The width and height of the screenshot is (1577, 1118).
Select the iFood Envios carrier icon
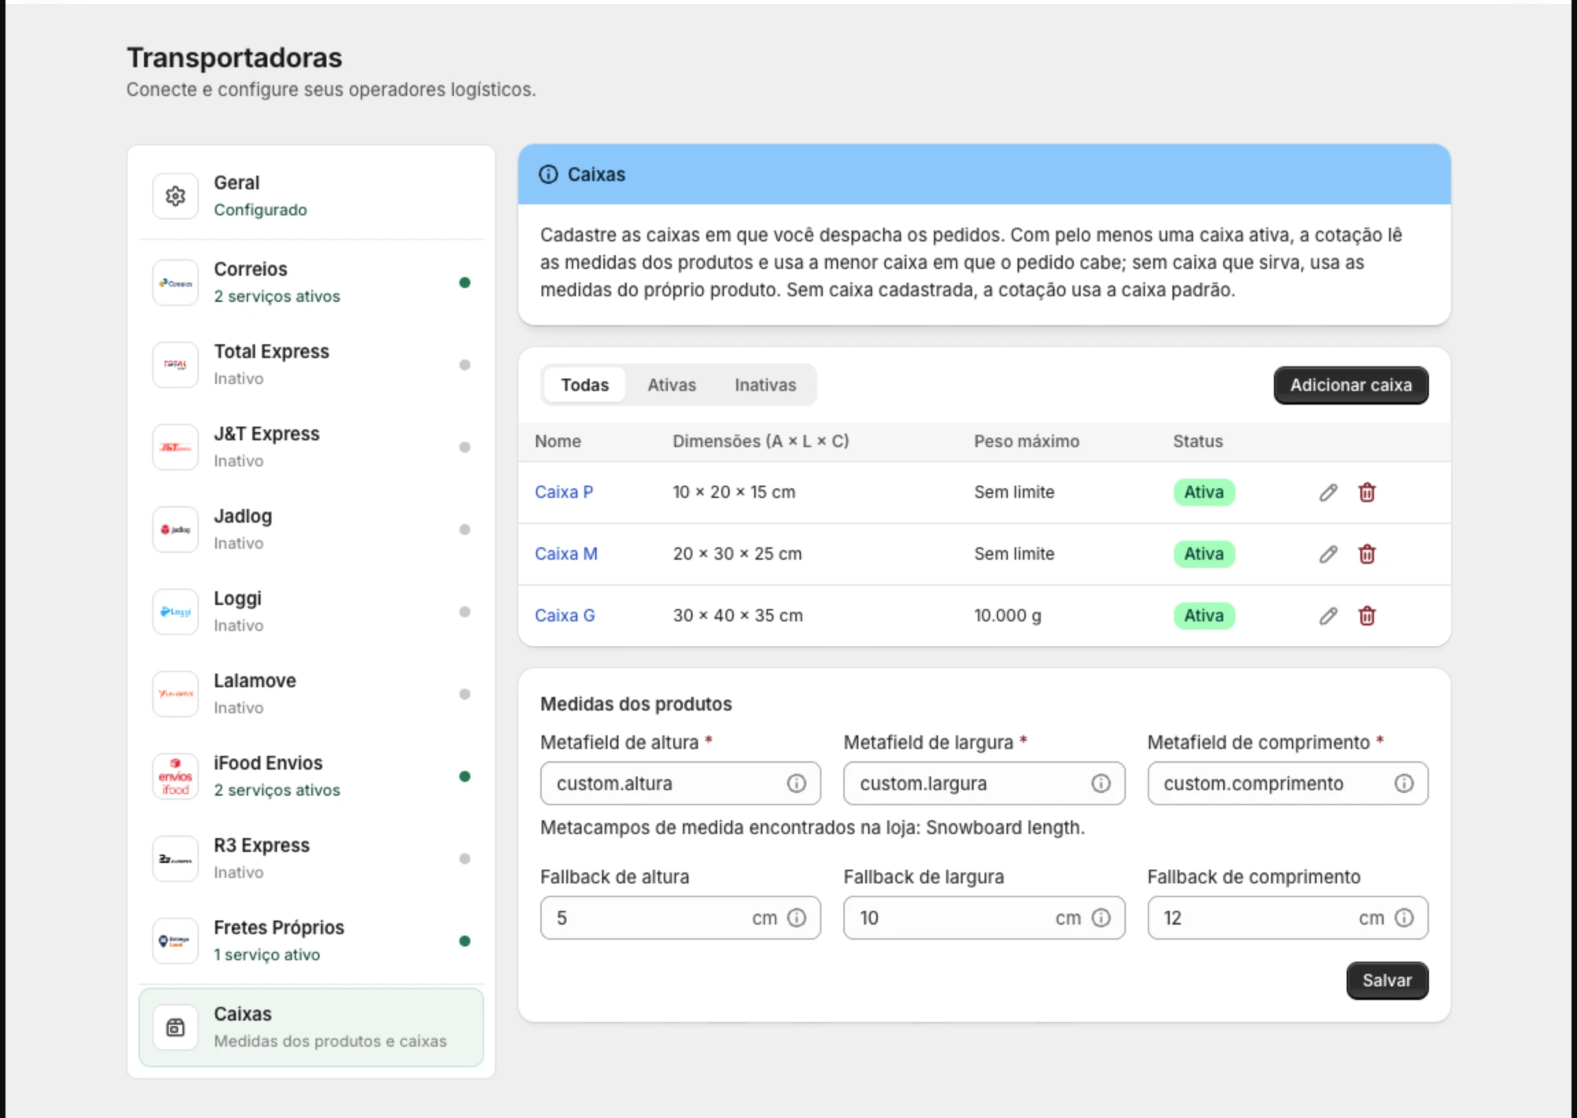click(176, 776)
